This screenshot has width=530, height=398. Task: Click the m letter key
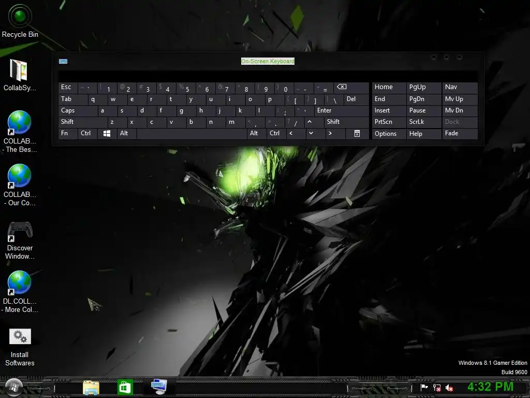tap(235, 122)
